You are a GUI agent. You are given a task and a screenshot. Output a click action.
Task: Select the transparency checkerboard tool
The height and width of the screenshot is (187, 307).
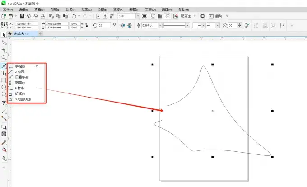(4, 134)
